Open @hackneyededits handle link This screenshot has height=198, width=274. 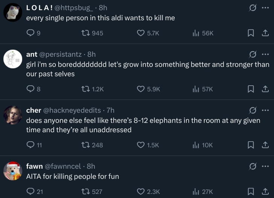(x=72, y=110)
